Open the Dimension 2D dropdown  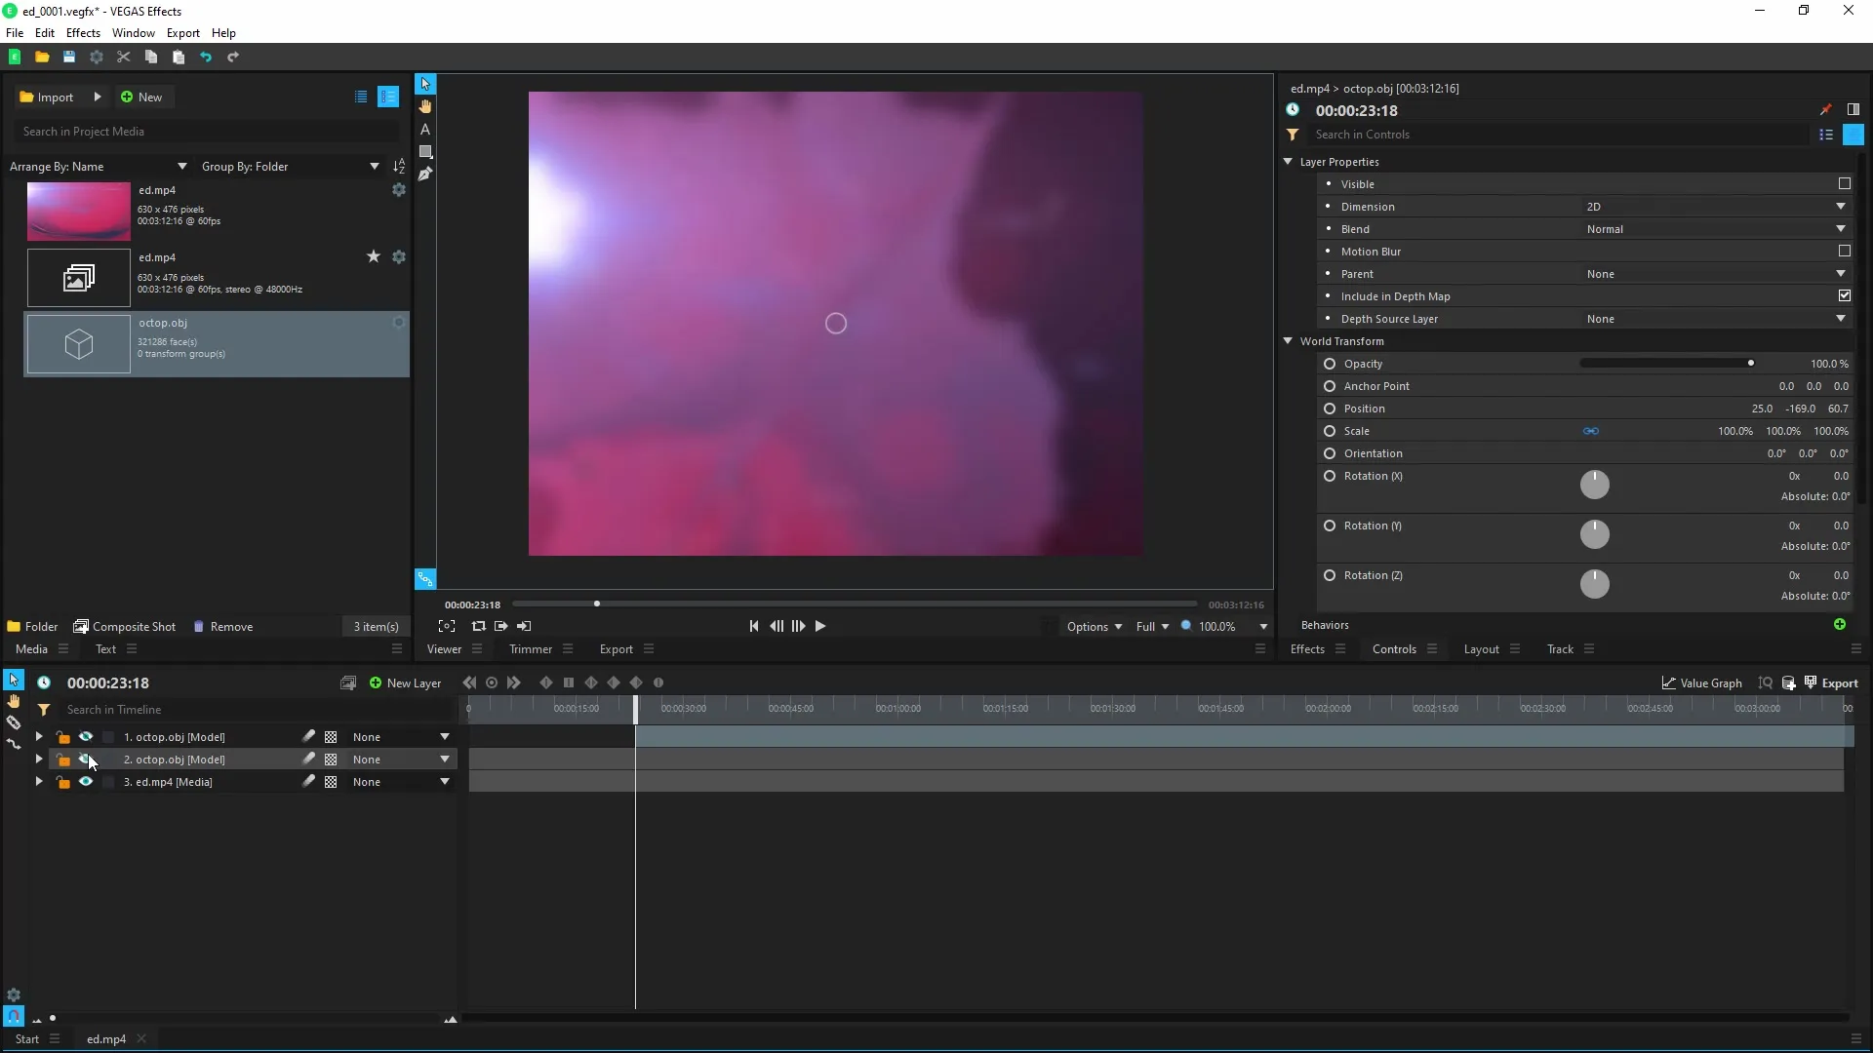coord(1716,207)
